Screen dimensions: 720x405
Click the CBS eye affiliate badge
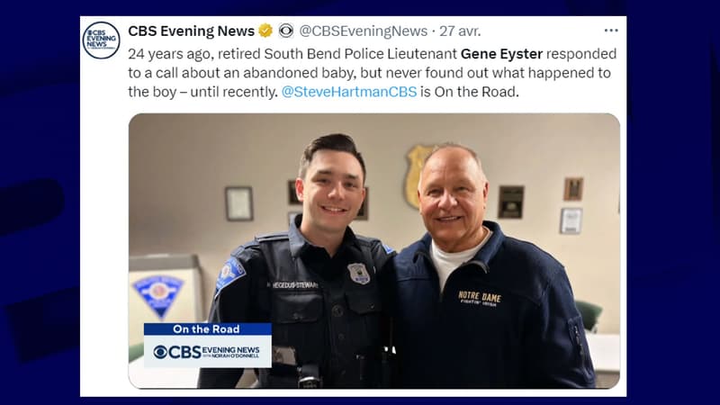coord(285,31)
